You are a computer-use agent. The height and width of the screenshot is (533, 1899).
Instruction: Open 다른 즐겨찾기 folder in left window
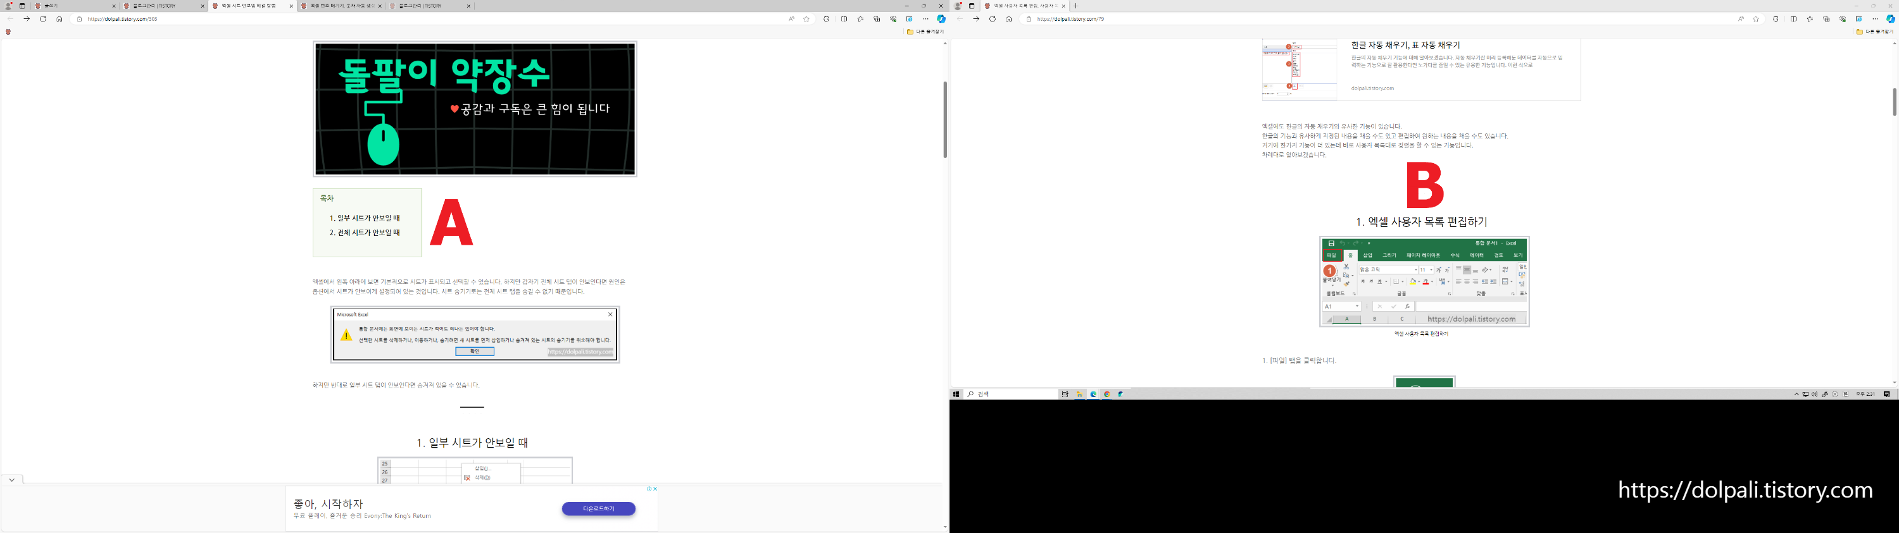[x=925, y=32]
